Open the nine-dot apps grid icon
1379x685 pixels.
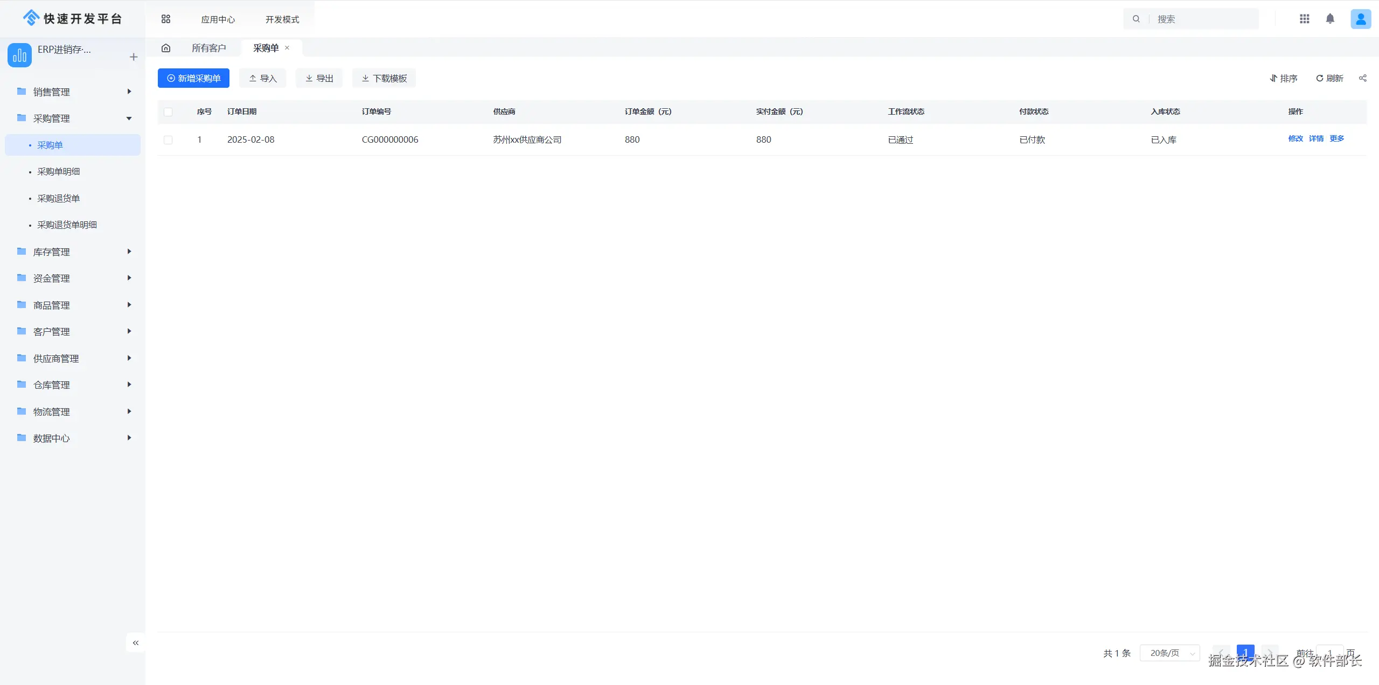point(1304,19)
